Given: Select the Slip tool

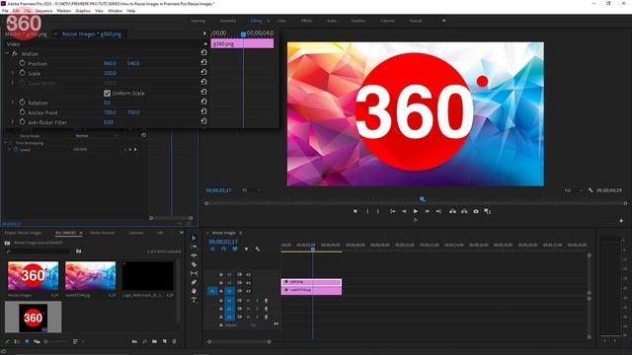Looking at the screenshot, I should (194, 273).
